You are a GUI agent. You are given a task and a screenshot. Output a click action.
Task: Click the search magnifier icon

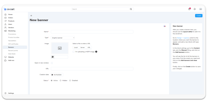pos(131,9)
